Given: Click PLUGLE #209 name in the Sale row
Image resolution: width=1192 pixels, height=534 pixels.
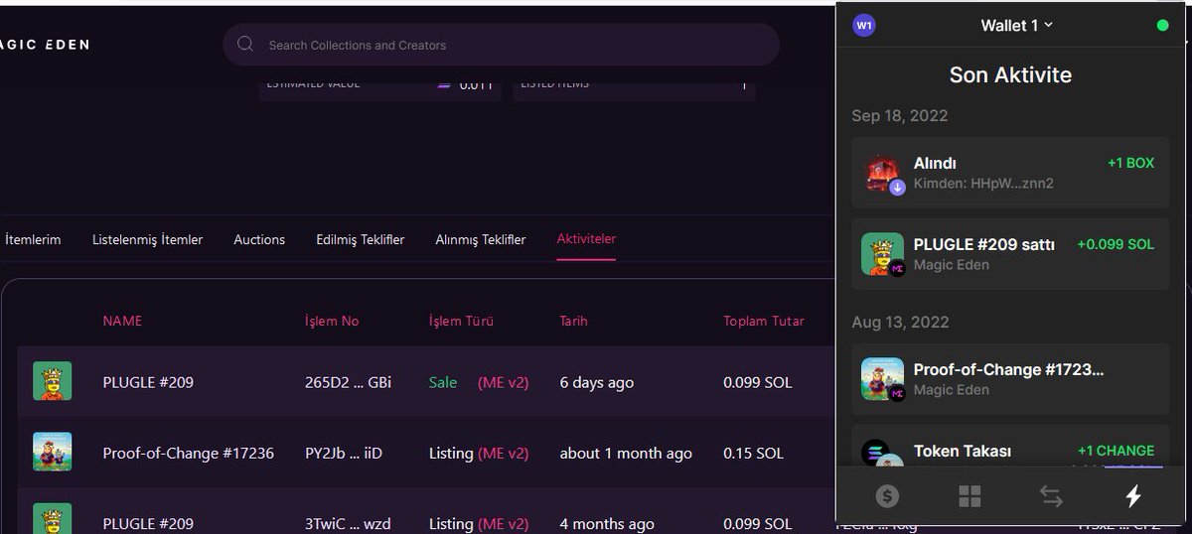Looking at the screenshot, I should 148,382.
